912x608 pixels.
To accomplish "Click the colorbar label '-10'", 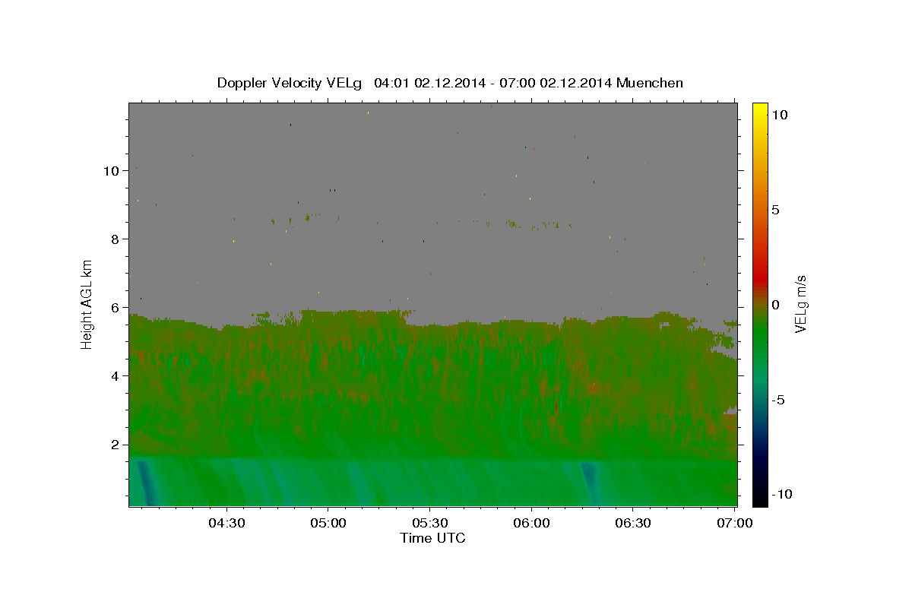I will click(x=781, y=494).
